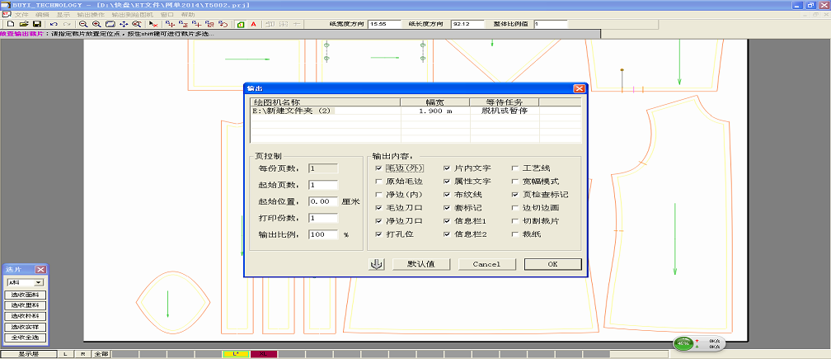Toggle the 毛边刀口 checkbox

[378, 208]
